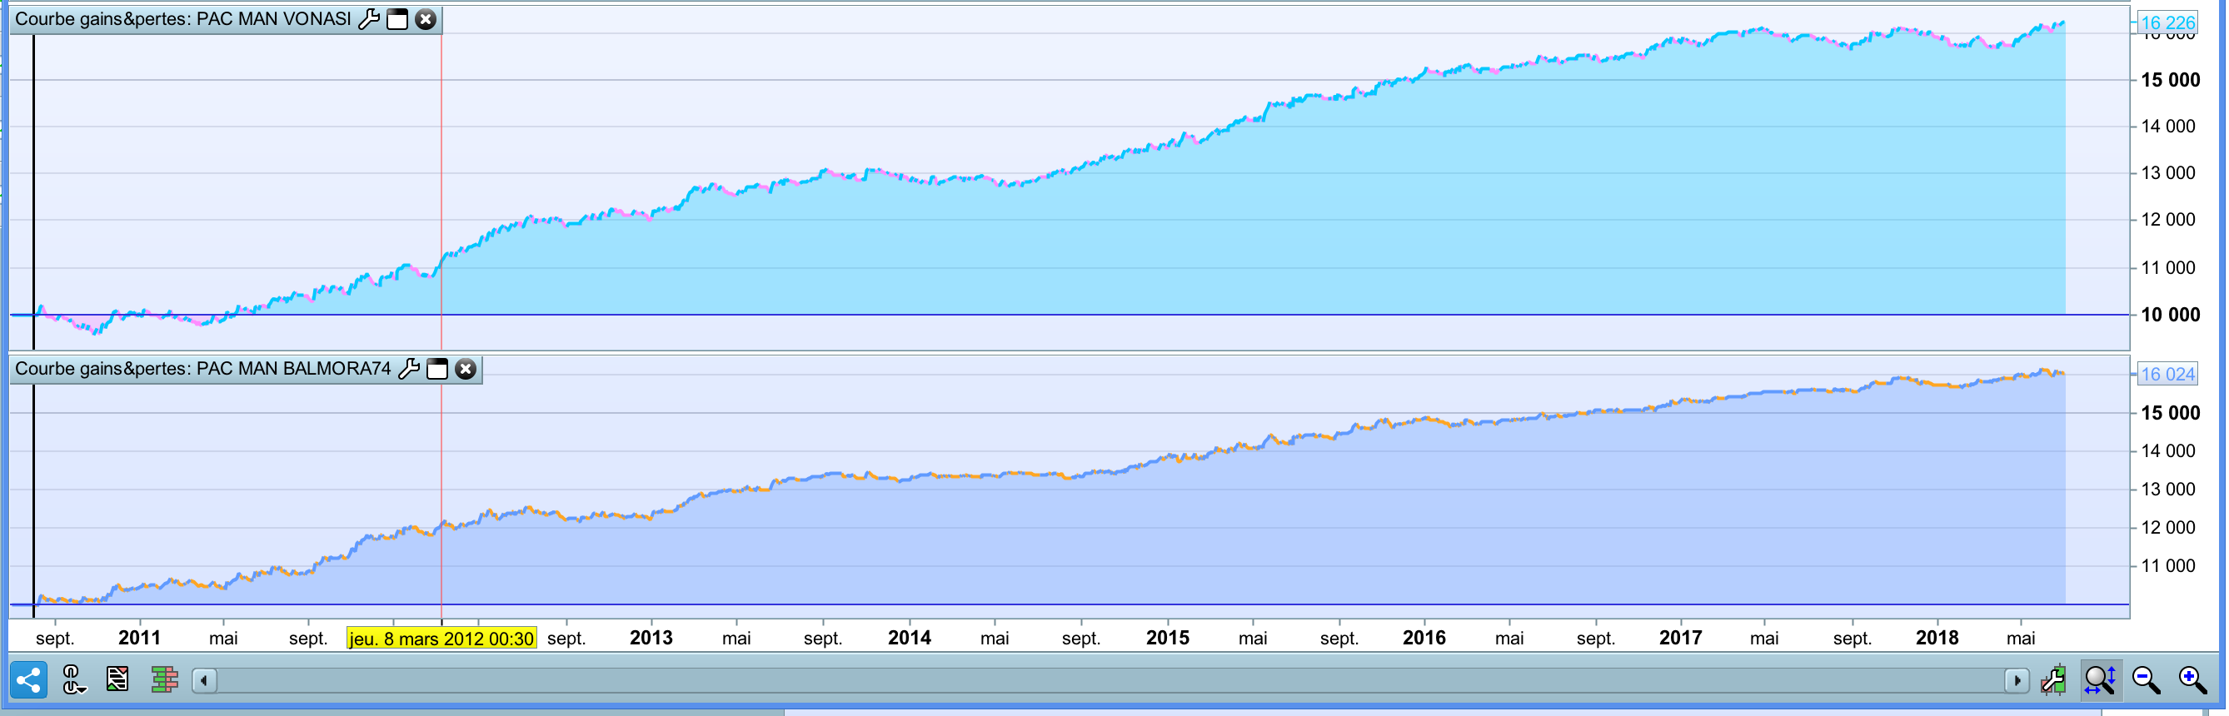The image size is (2229, 716).
Task: Select title 'Courbe gains&pertes: PAC MAN VONASI'
Action: [183, 19]
